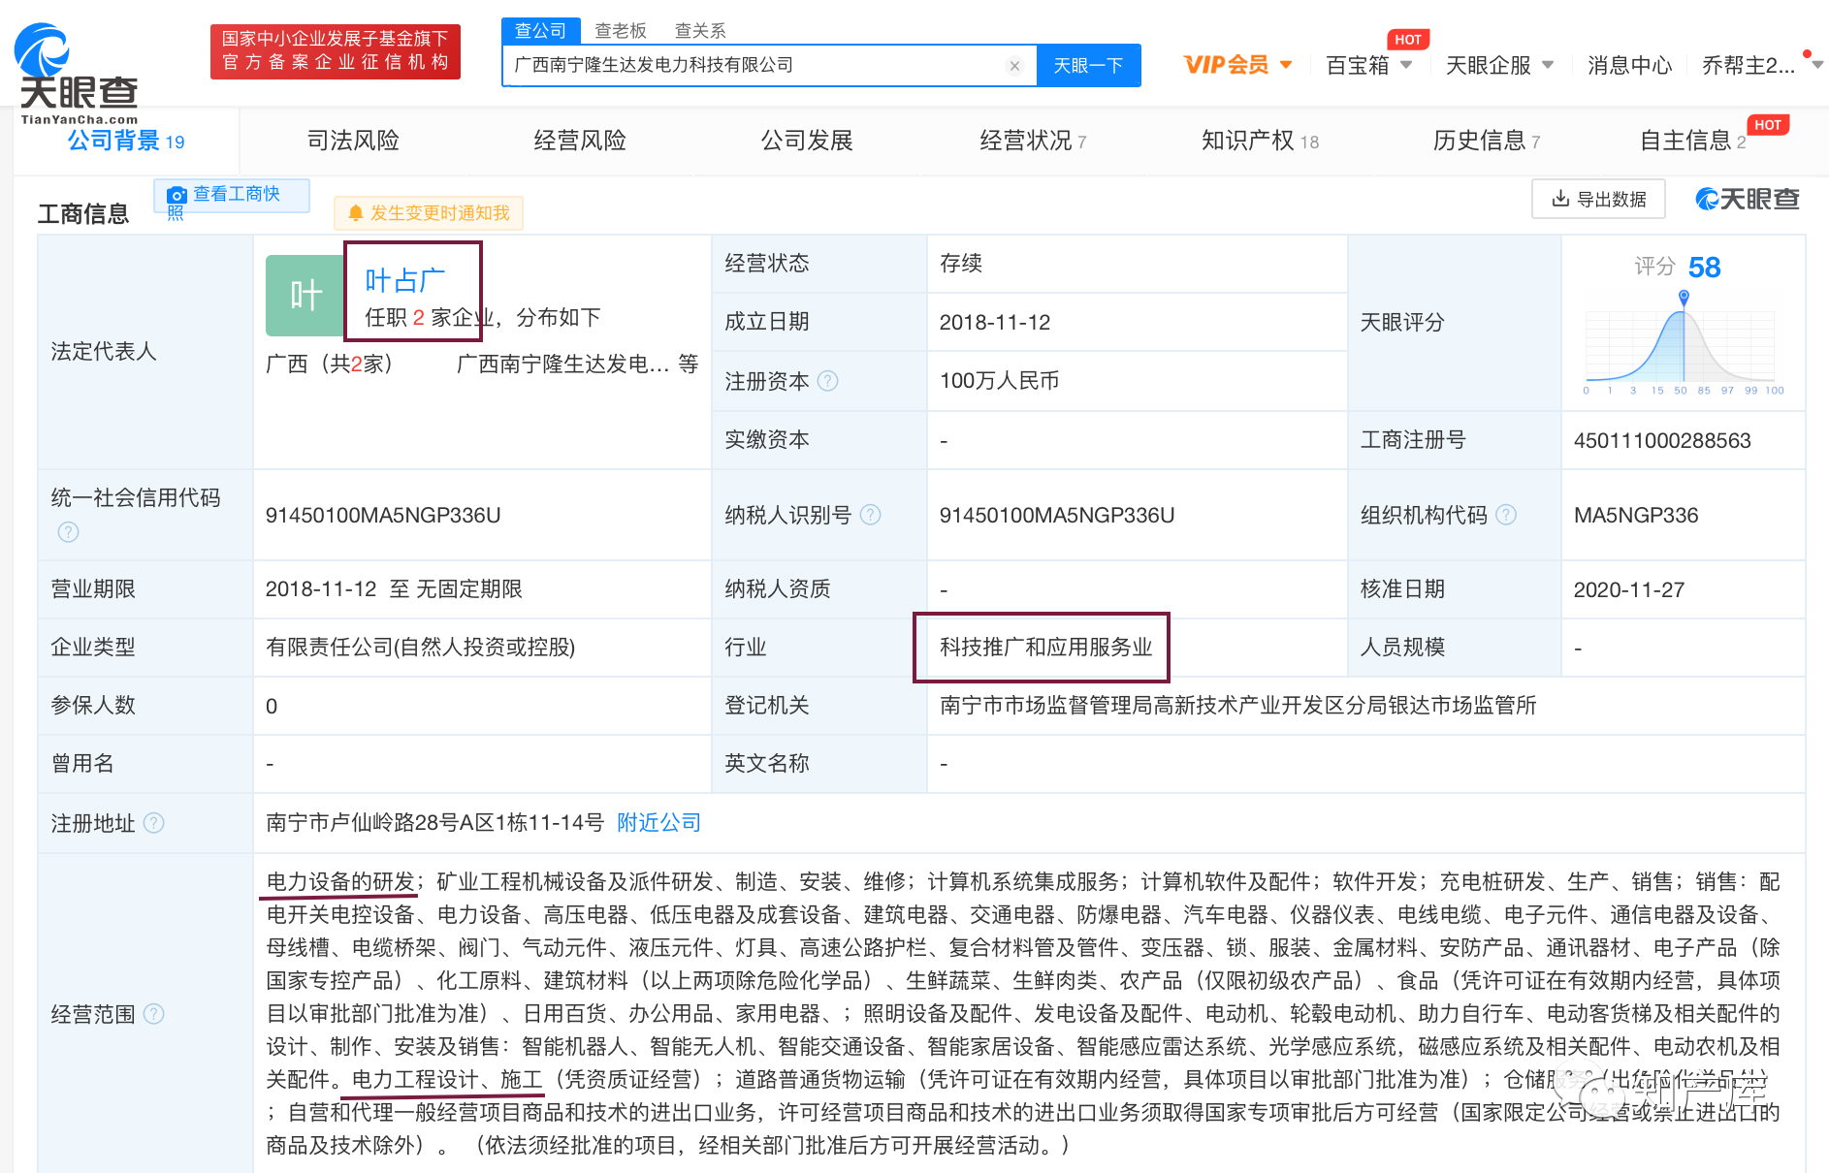The height and width of the screenshot is (1173, 1829).
Task: Click the 统一社会信用代码 help icon
Action: click(68, 531)
